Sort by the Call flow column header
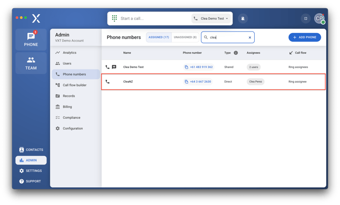This screenshot has height=205, width=340. (300, 53)
